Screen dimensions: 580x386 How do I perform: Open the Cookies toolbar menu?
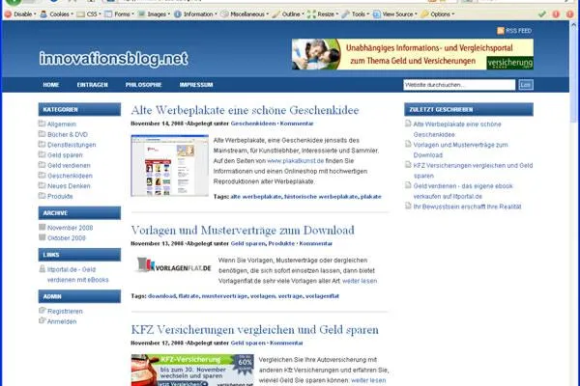57,14
